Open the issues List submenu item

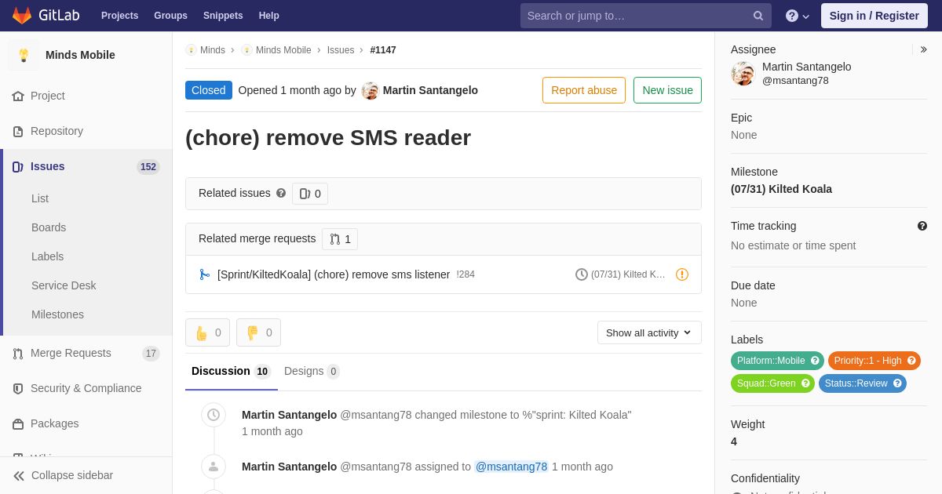pyautogui.click(x=40, y=198)
